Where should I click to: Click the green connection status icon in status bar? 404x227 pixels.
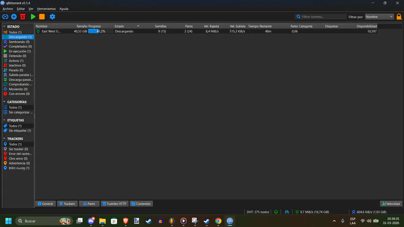[276, 212]
